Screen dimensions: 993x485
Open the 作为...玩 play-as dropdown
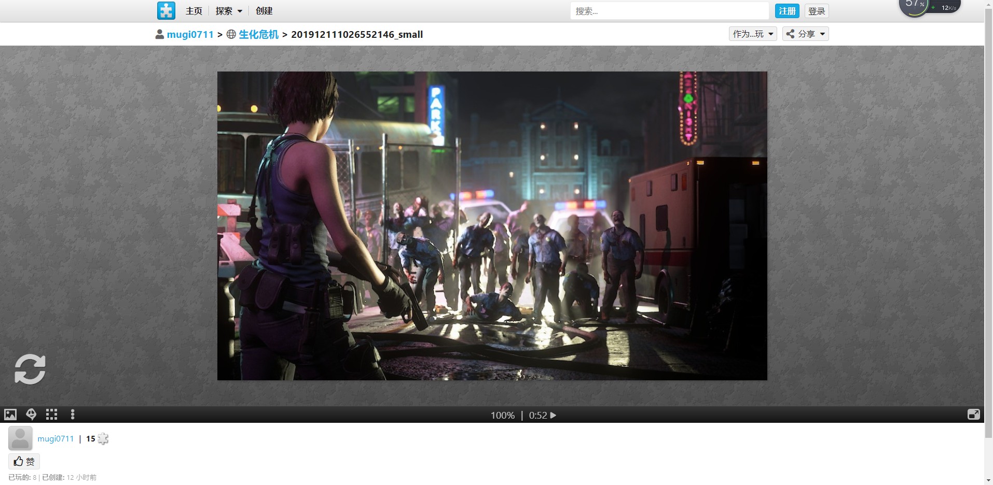tap(753, 34)
